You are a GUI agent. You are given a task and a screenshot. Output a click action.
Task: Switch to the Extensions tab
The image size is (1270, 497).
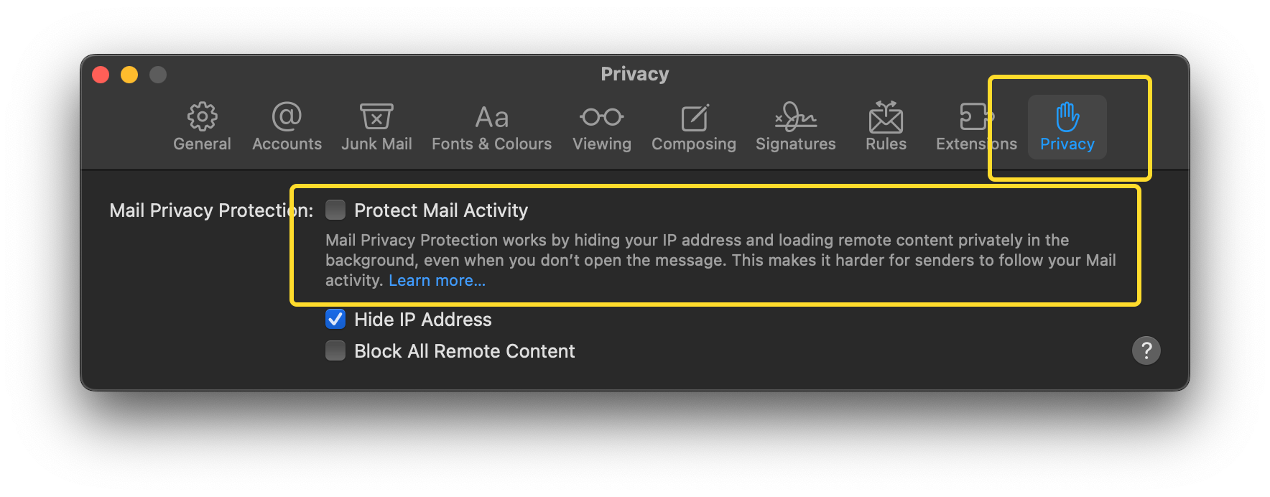click(976, 127)
